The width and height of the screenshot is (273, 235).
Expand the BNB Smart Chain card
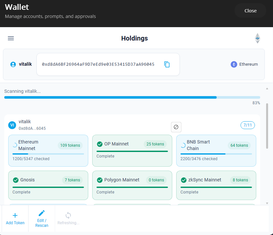(216, 150)
